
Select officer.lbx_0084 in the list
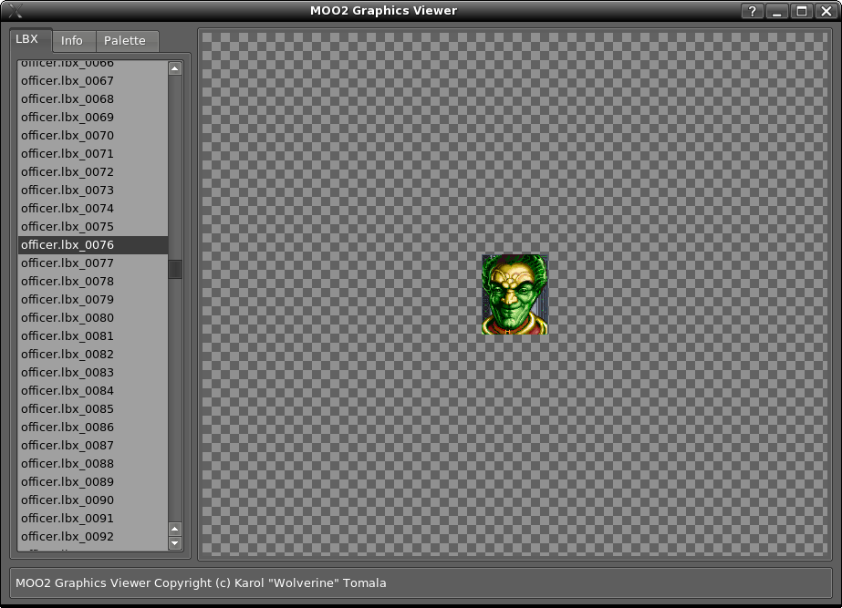click(93, 391)
